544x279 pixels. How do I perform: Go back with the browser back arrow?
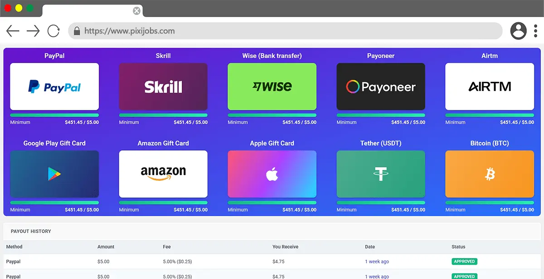point(13,31)
